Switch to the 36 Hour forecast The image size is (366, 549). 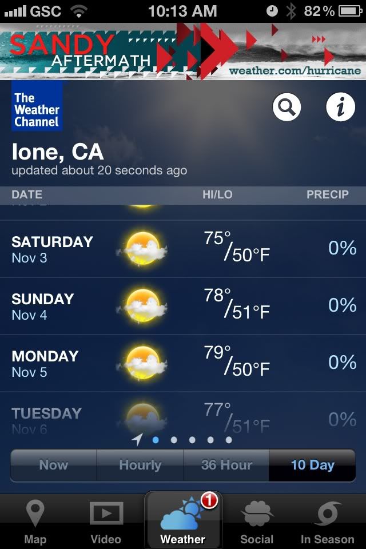click(226, 466)
